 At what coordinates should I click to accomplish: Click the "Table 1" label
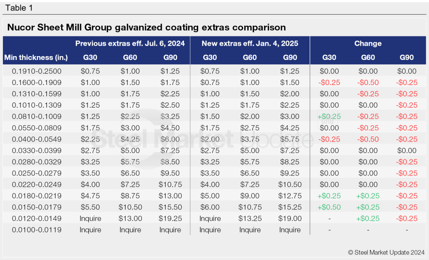(19, 8)
